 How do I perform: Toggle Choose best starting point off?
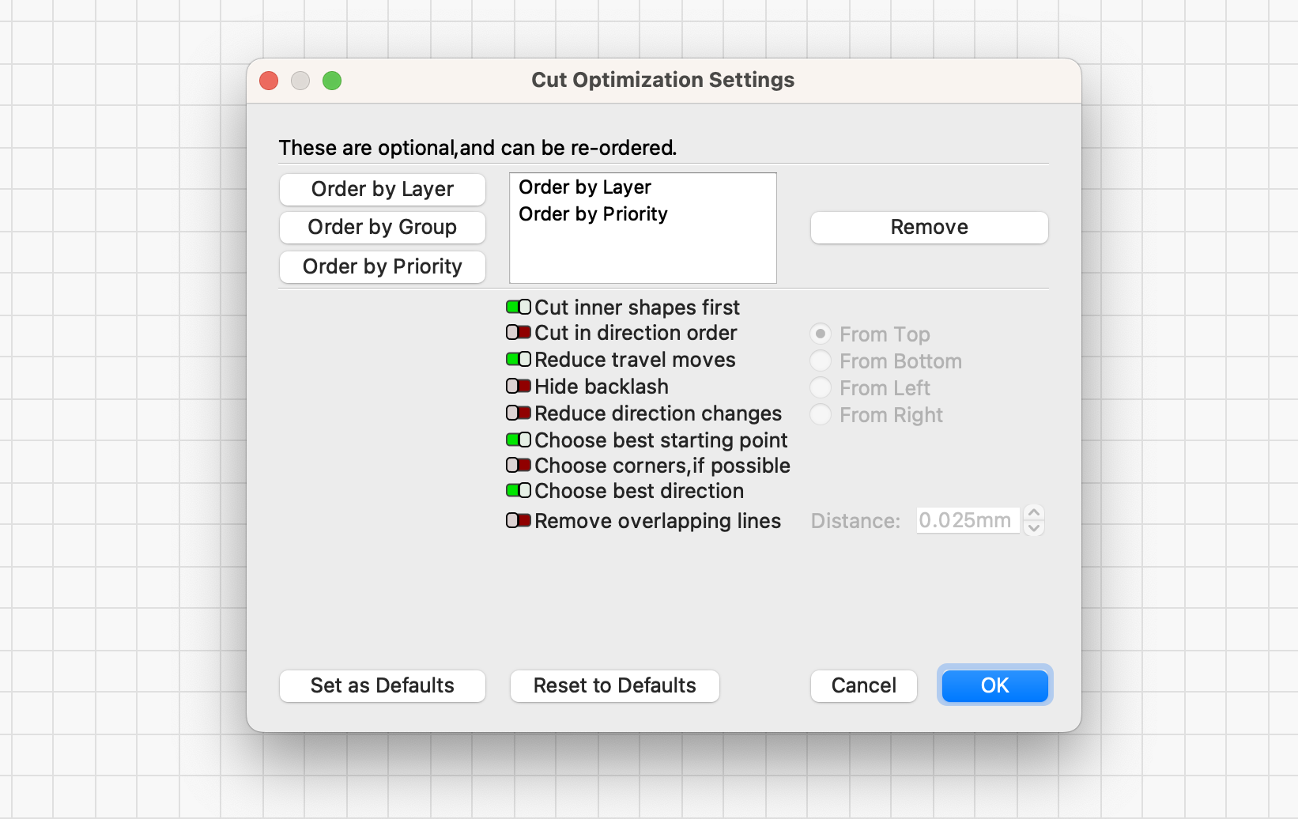point(519,440)
